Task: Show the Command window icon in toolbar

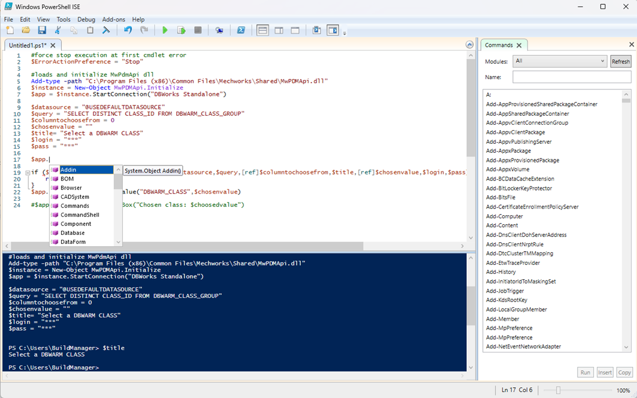Action: point(316,31)
